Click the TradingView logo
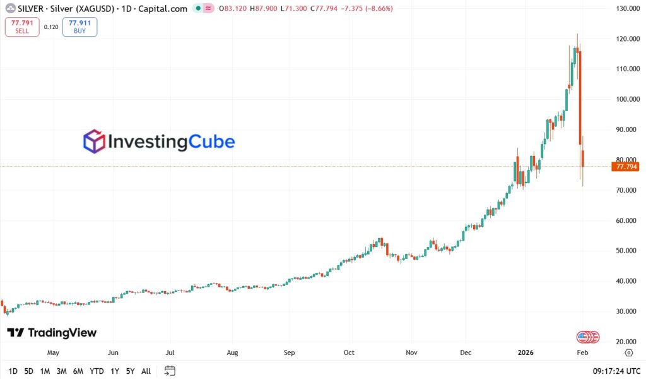Screen dimensions: 646x379 pyautogui.click(x=52, y=333)
